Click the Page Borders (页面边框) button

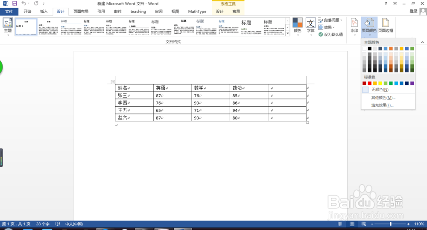[x=386, y=25]
